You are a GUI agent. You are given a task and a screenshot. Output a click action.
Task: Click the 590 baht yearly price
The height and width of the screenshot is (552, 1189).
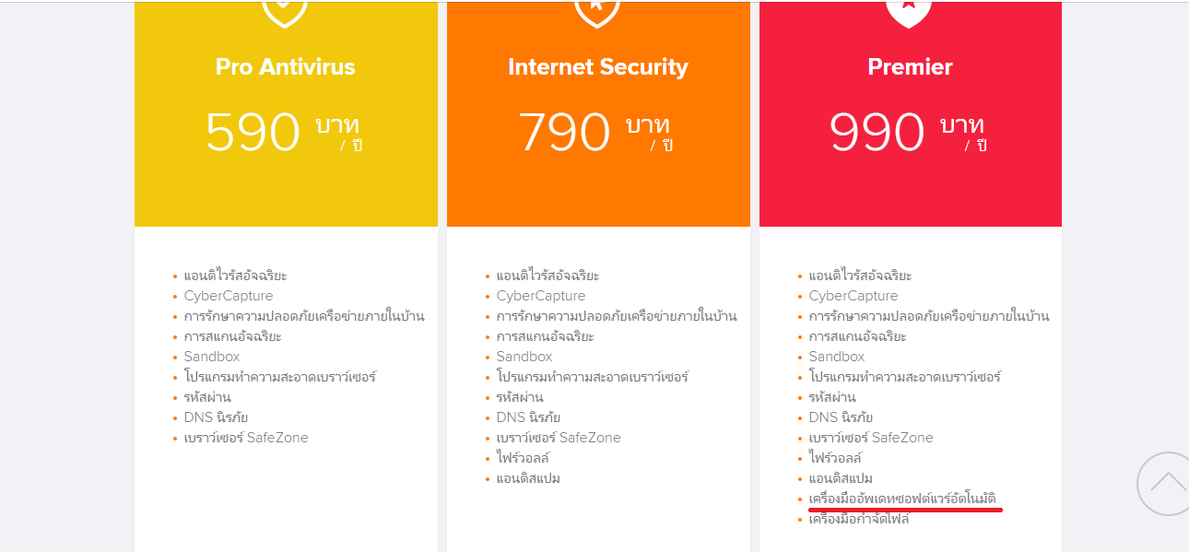point(284,132)
